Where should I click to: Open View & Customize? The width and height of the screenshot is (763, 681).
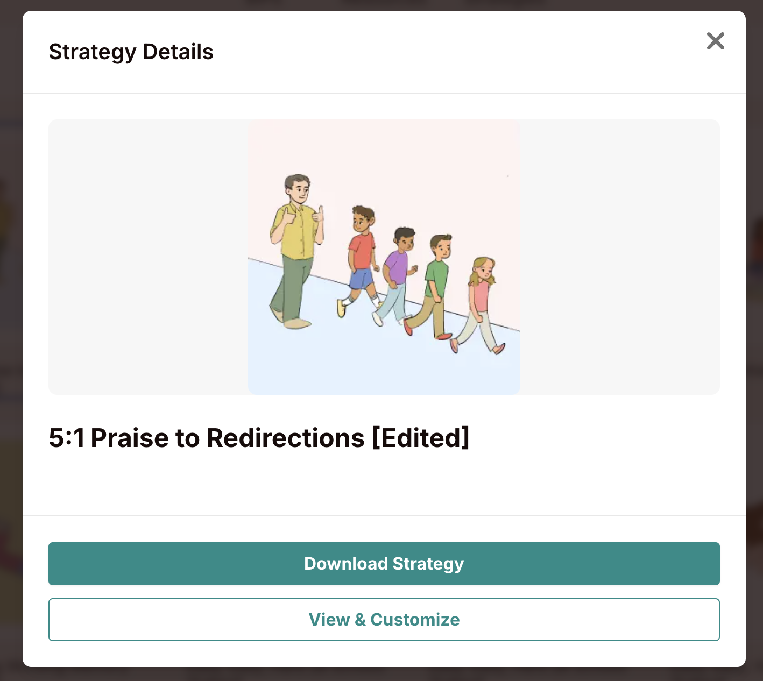tap(384, 619)
